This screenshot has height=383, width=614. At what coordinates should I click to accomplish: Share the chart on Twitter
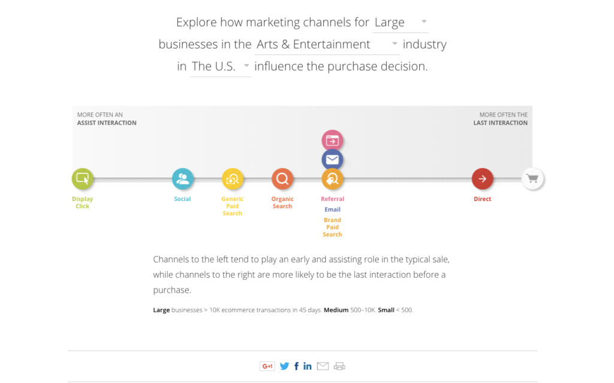tap(284, 366)
